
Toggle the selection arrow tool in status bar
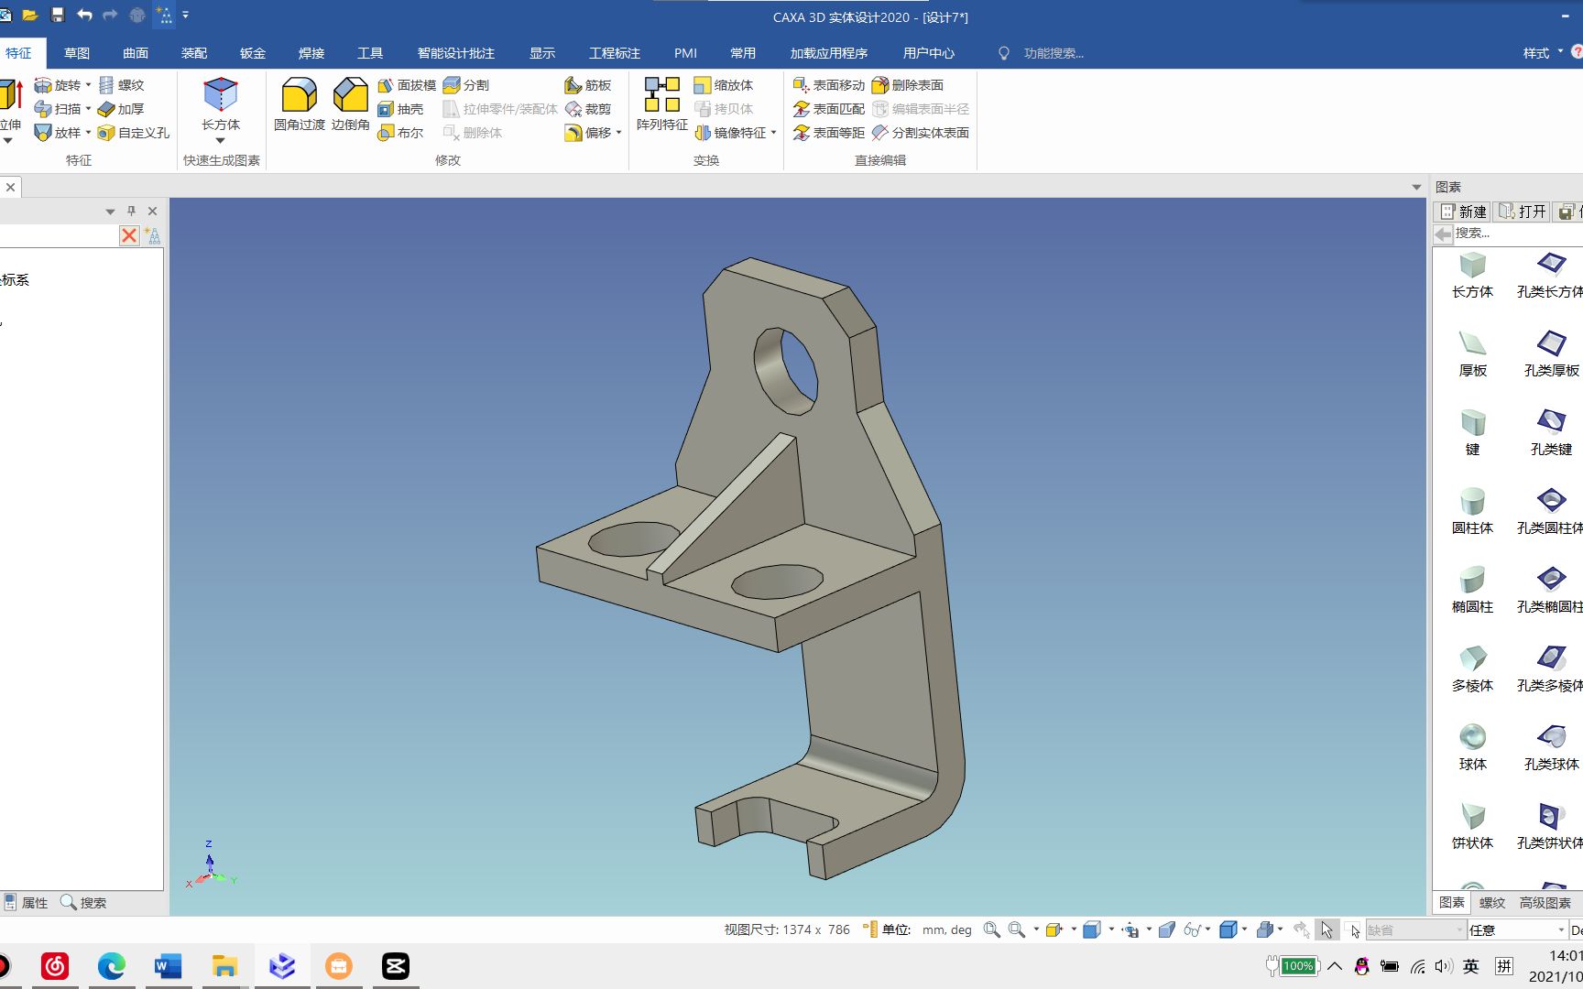coord(1326,929)
